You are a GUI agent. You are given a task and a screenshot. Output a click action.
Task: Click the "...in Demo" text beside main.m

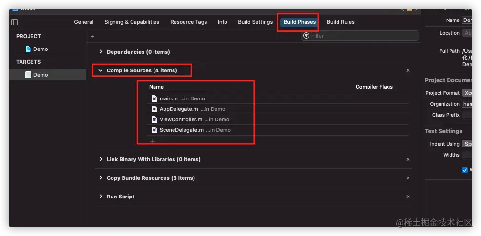192,98
